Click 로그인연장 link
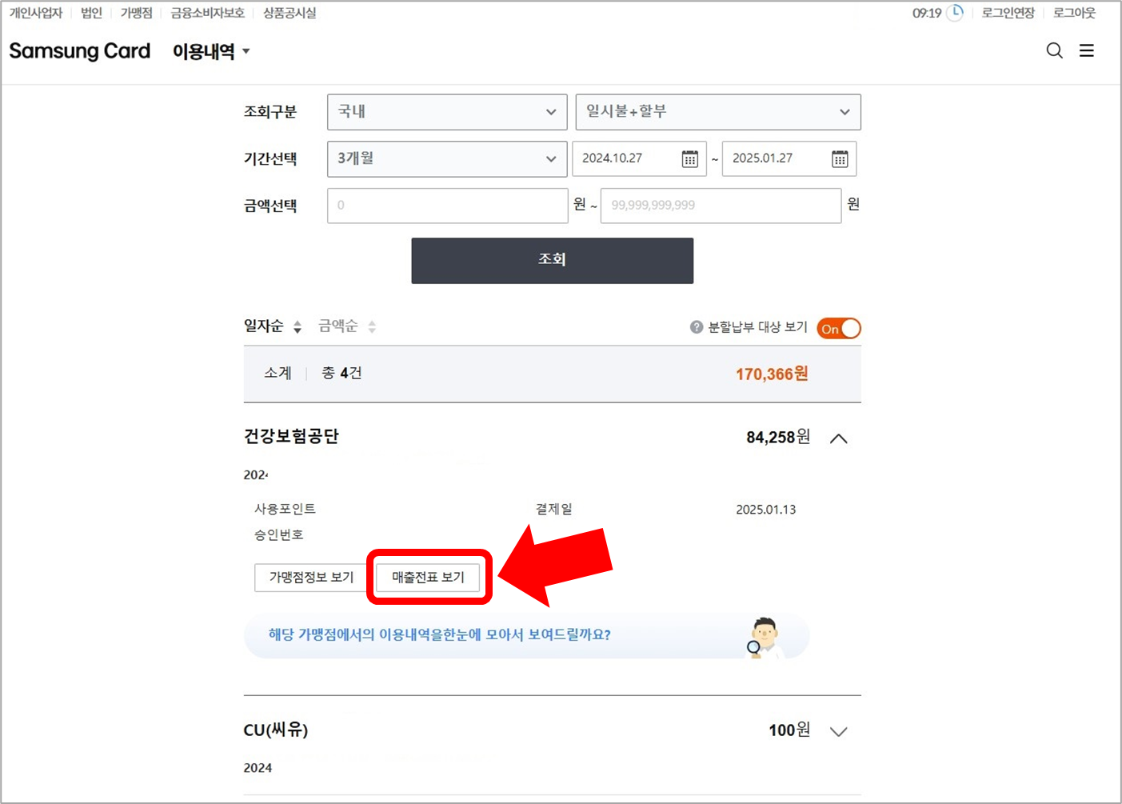 click(x=1008, y=13)
